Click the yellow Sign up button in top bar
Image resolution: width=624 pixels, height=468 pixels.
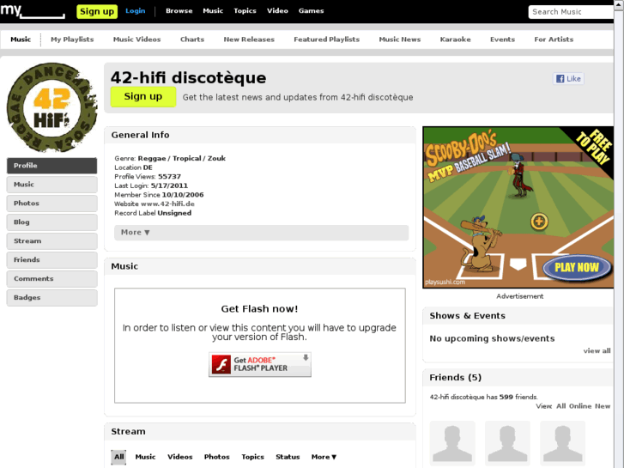[x=97, y=11]
